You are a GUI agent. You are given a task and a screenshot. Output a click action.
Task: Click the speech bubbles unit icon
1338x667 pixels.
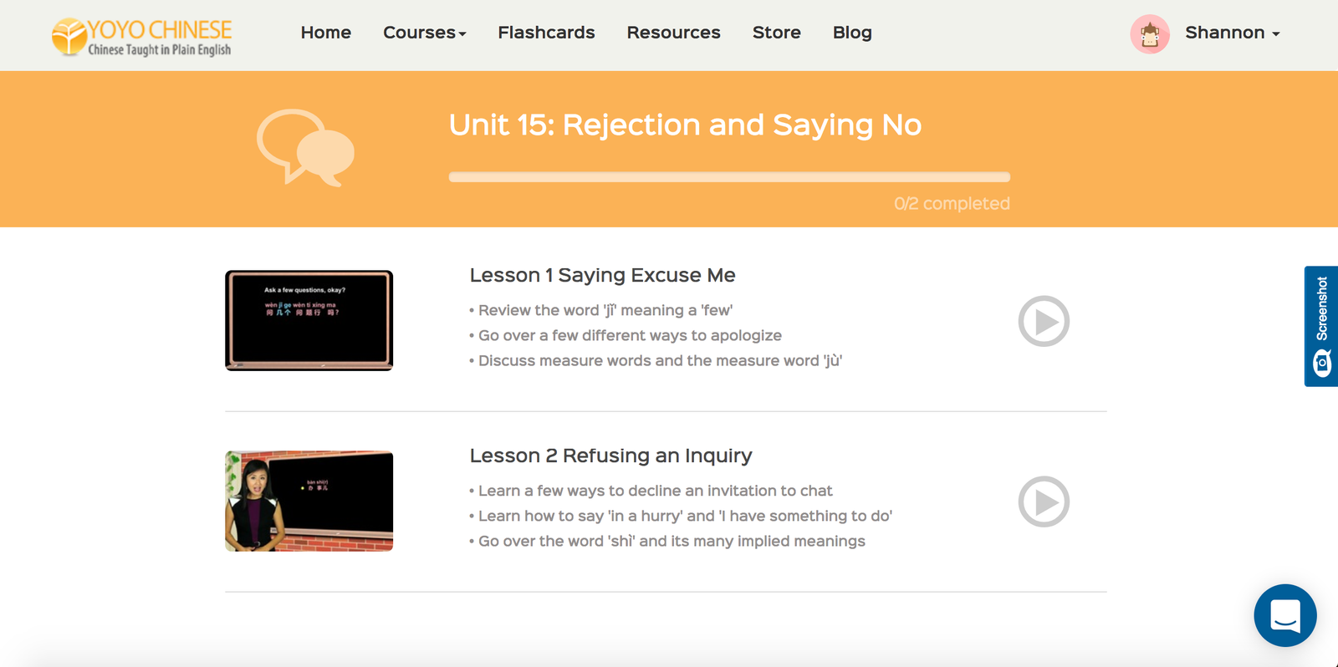click(x=306, y=148)
